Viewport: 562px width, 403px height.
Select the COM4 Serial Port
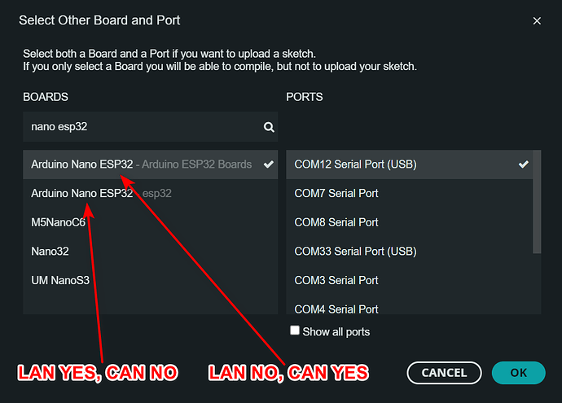(336, 309)
